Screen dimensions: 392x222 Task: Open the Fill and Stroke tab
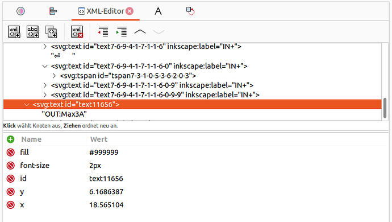[20, 11]
